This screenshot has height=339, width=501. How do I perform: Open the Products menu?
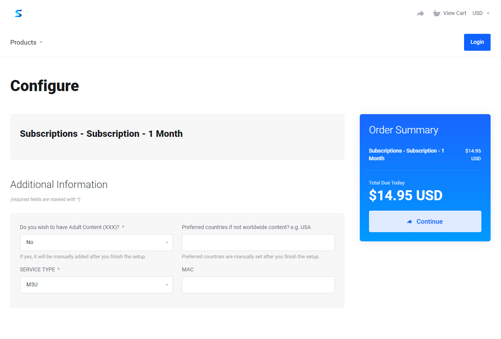27,42
